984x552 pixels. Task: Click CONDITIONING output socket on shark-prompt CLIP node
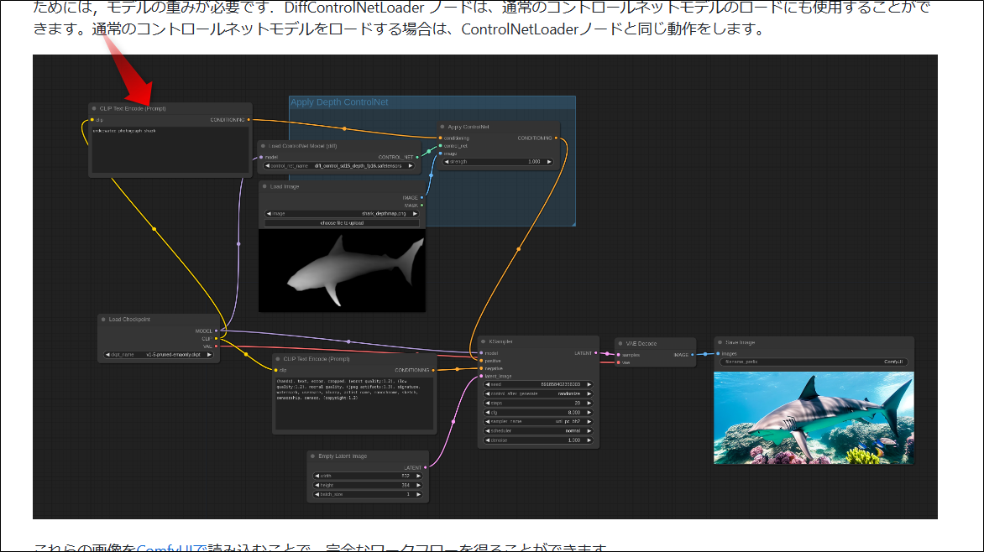click(x=249, y=120)
